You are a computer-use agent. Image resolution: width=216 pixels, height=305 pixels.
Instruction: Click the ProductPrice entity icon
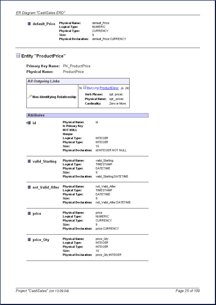[x=18, y=55]
